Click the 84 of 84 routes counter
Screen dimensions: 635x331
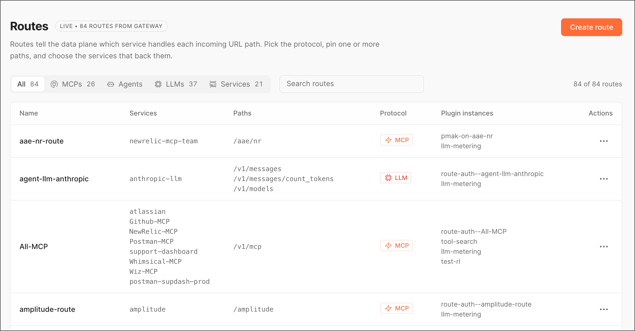click(x=598, y=84)
